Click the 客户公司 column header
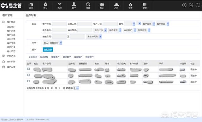Image resolution: width=202 pixels, height=122 pixels. (x=47, y=64)
